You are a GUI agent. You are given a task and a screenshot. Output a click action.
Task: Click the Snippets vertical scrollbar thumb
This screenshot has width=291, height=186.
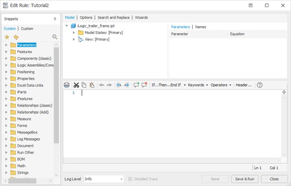[56, 95]
